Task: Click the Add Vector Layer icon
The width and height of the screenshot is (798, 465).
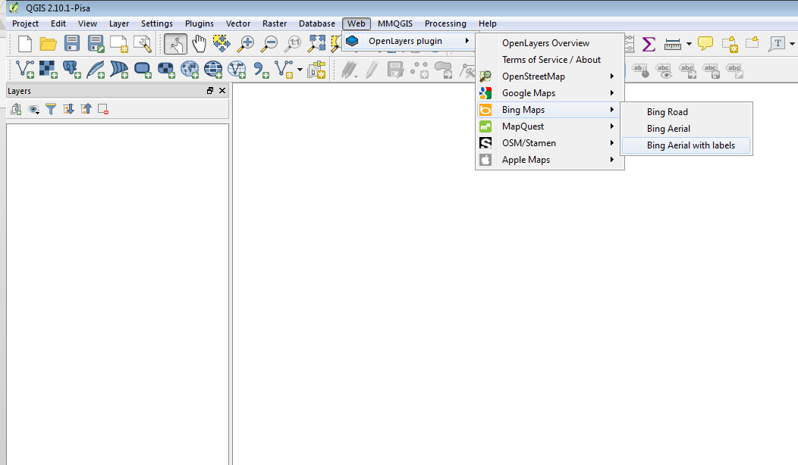Action: [25, 69]
